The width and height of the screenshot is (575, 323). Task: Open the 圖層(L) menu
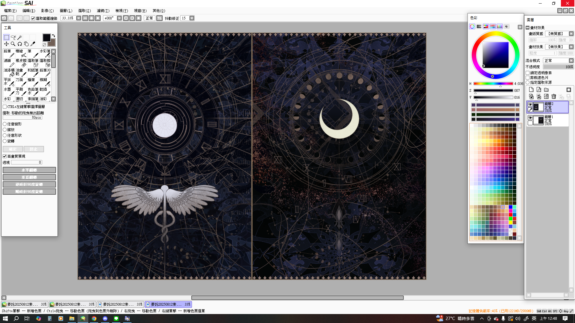tap(66, 11)
